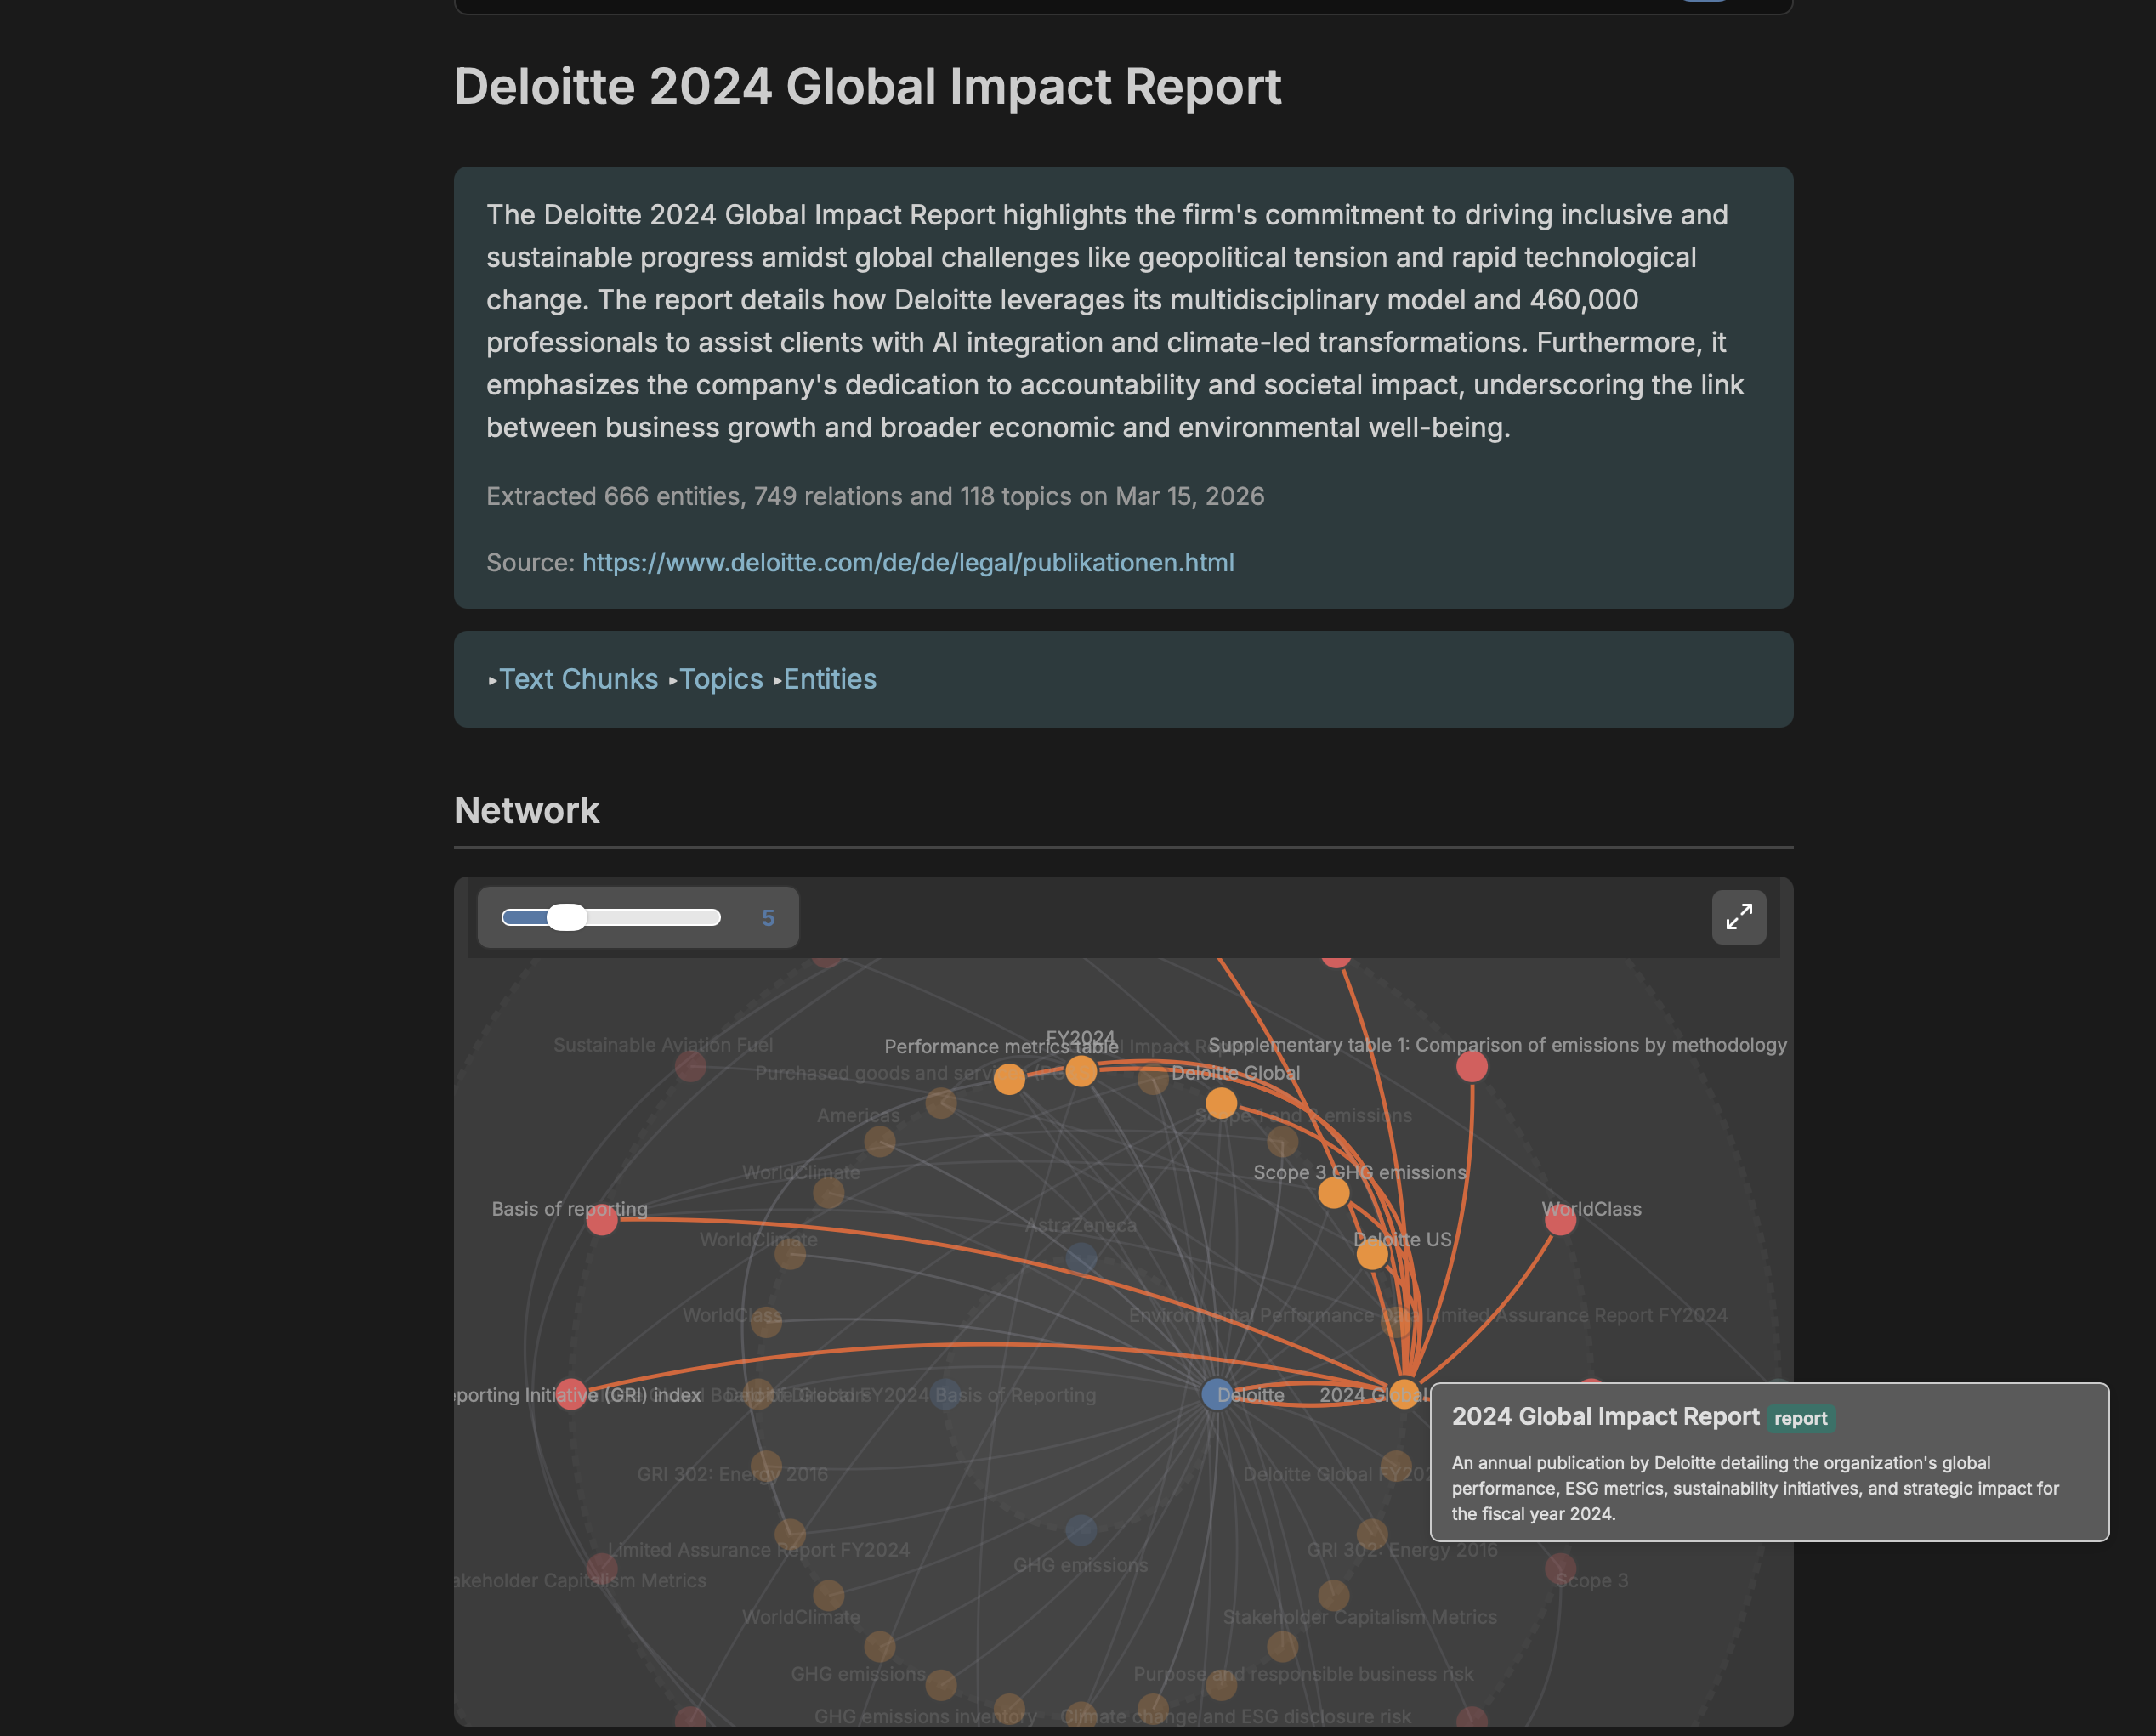Expand the Text Chunks section
Viewport: 2156px width, 1736px height.
577,679
